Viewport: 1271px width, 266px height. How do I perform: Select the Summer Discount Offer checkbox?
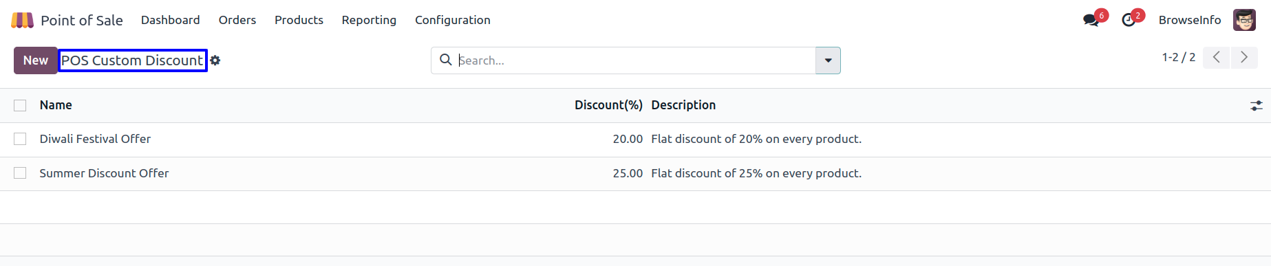(x=20, y=173)
